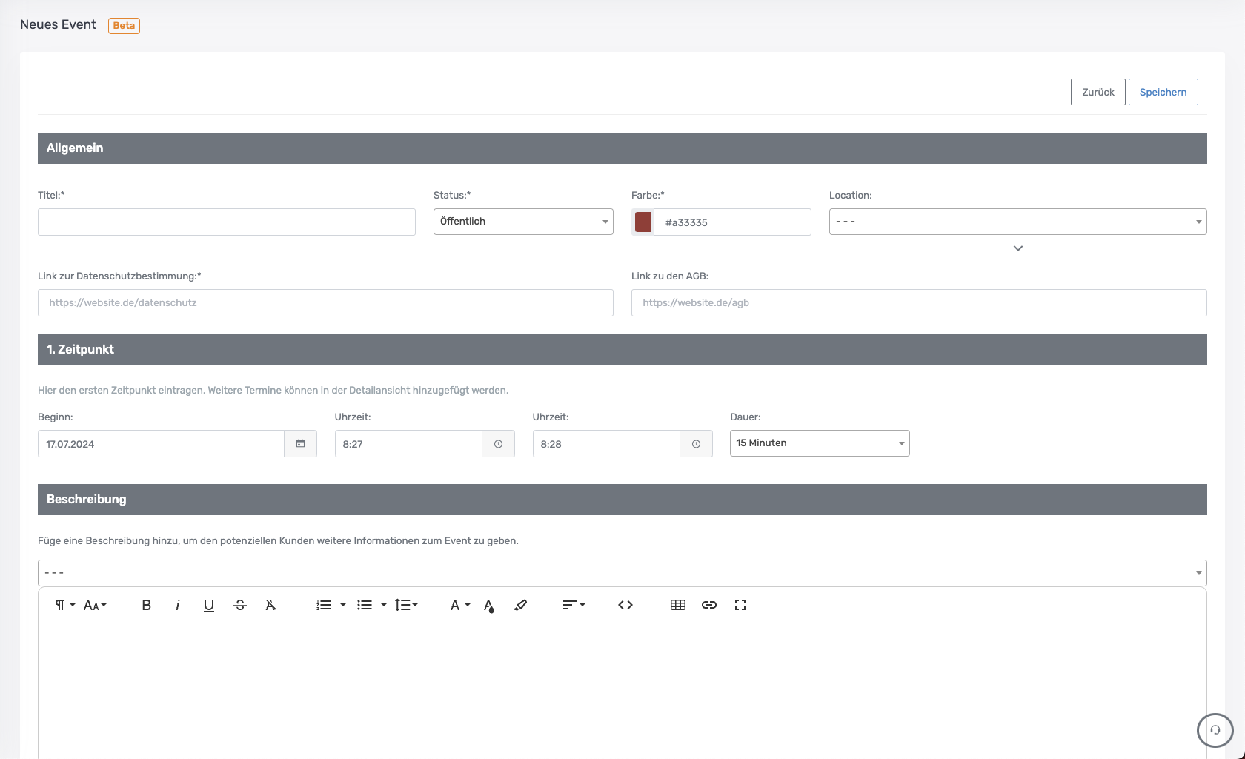The width and height of the screenshot is (1245, 759).
Task: Open clock picker for 8:27 time
Action: click(498, 444)
